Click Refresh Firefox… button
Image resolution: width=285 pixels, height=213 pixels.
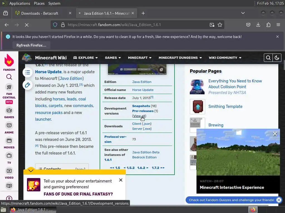(31, 45)
